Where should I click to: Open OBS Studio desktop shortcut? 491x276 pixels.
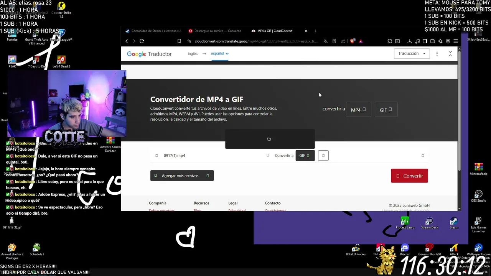pos(478,196)
